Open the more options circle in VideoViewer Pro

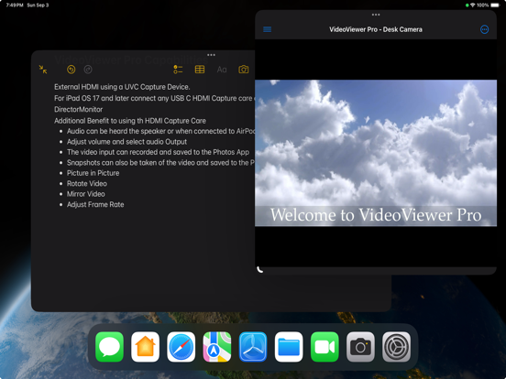tap(484, 29)
